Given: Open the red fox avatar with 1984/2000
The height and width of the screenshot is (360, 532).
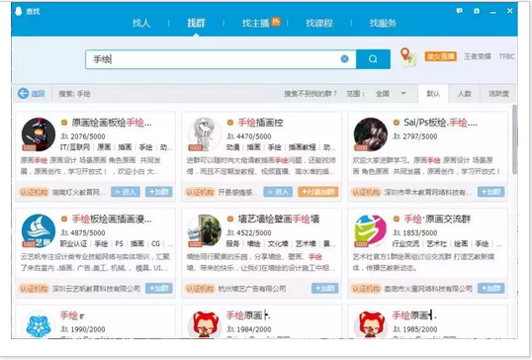Looking at the screenshot, I should pyautogui.click(x=205, y=325).
